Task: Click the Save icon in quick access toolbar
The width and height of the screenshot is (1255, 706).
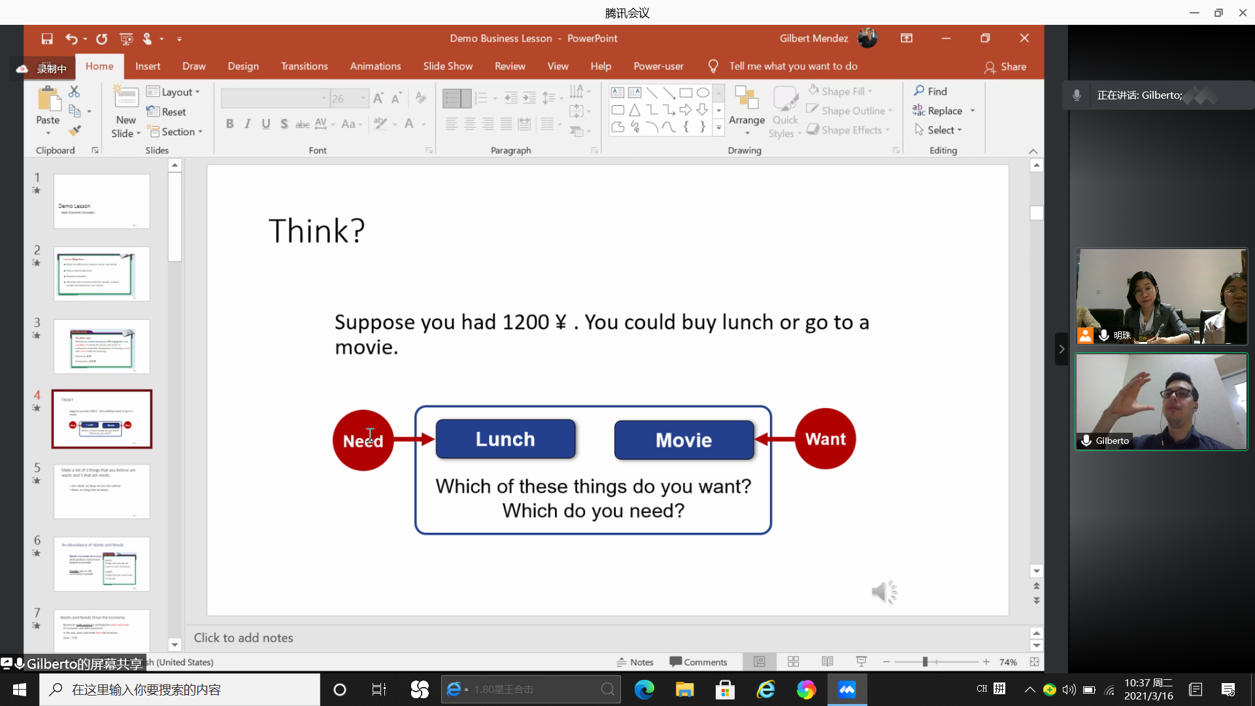Action: tap(47, 39)
